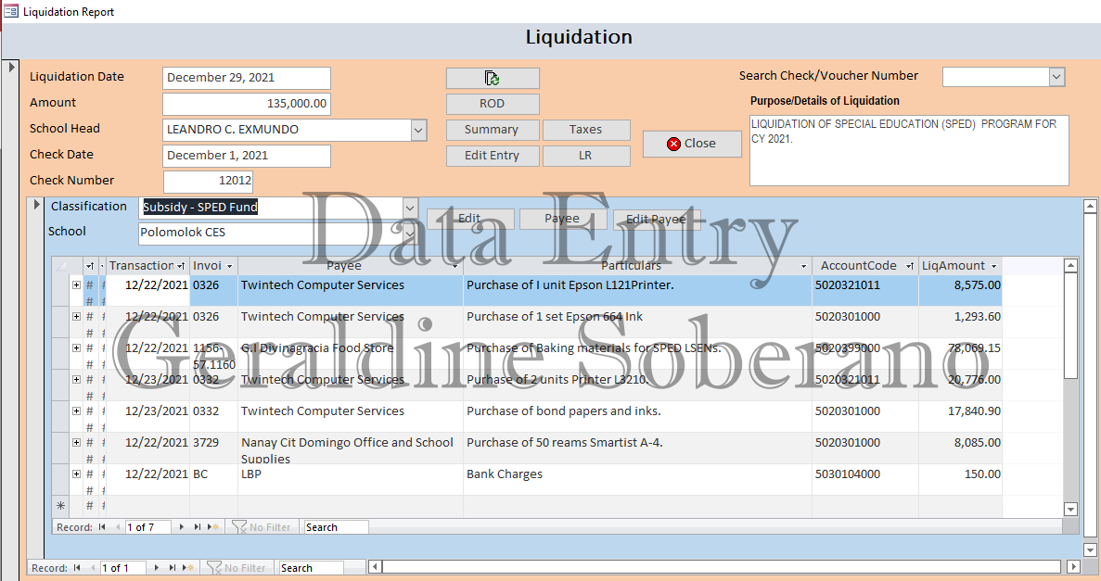Image resolution: width=1101 pixels, height=581 pixels.
Task: Open the LiqAmount column filter arrow
Action: 993,266
